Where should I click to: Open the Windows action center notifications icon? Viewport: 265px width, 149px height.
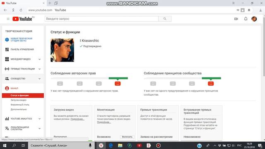point(260,145)
